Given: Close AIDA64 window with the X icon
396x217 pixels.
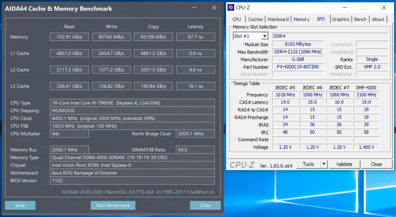Looking at the screenshot, I should tap(214, 8).
